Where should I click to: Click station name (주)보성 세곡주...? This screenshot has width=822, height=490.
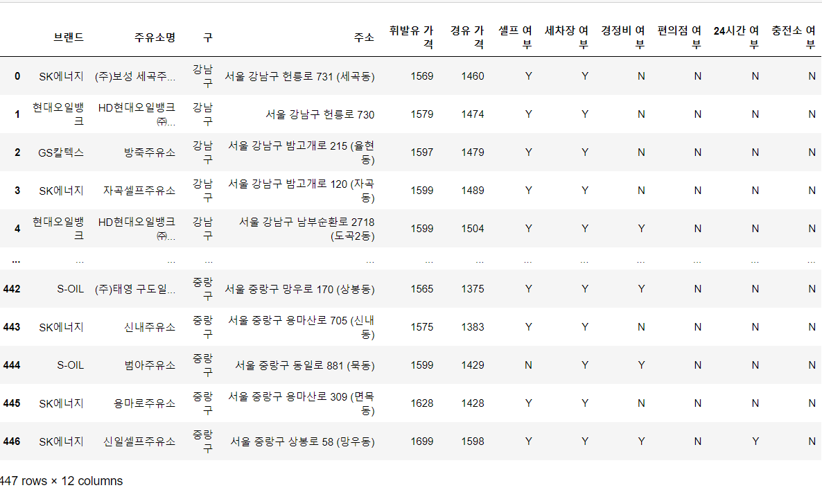click(x=134, y=76)
